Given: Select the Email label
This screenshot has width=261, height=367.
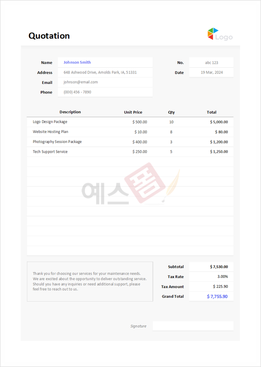Looking at the screenshot, I should pos(47,82).
